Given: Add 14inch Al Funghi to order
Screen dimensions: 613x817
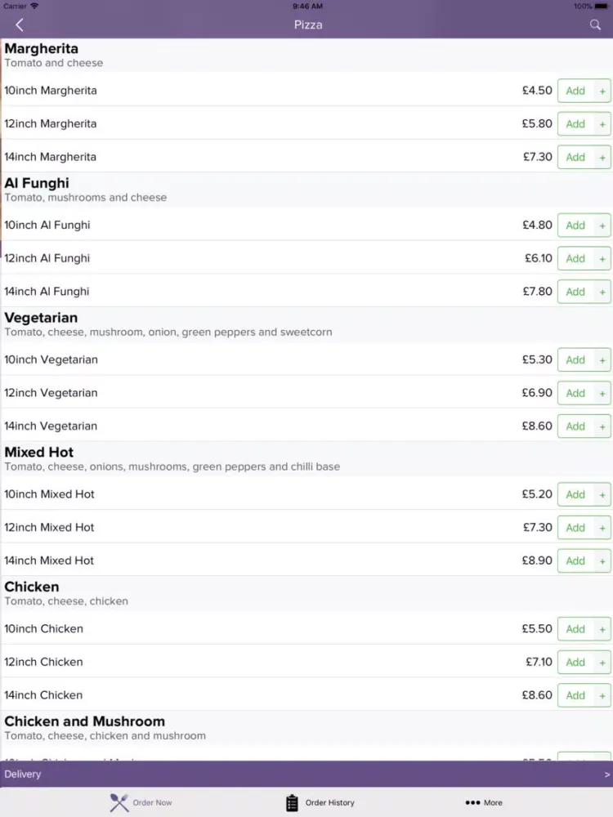Looking at the screenshot, I should (575, 292).
